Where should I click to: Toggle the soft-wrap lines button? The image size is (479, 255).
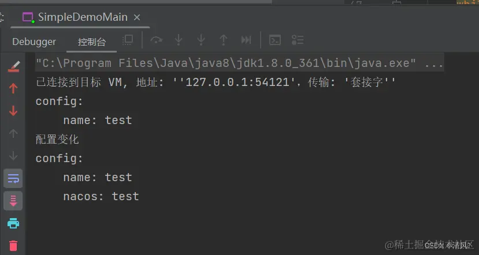coord(13,178)
